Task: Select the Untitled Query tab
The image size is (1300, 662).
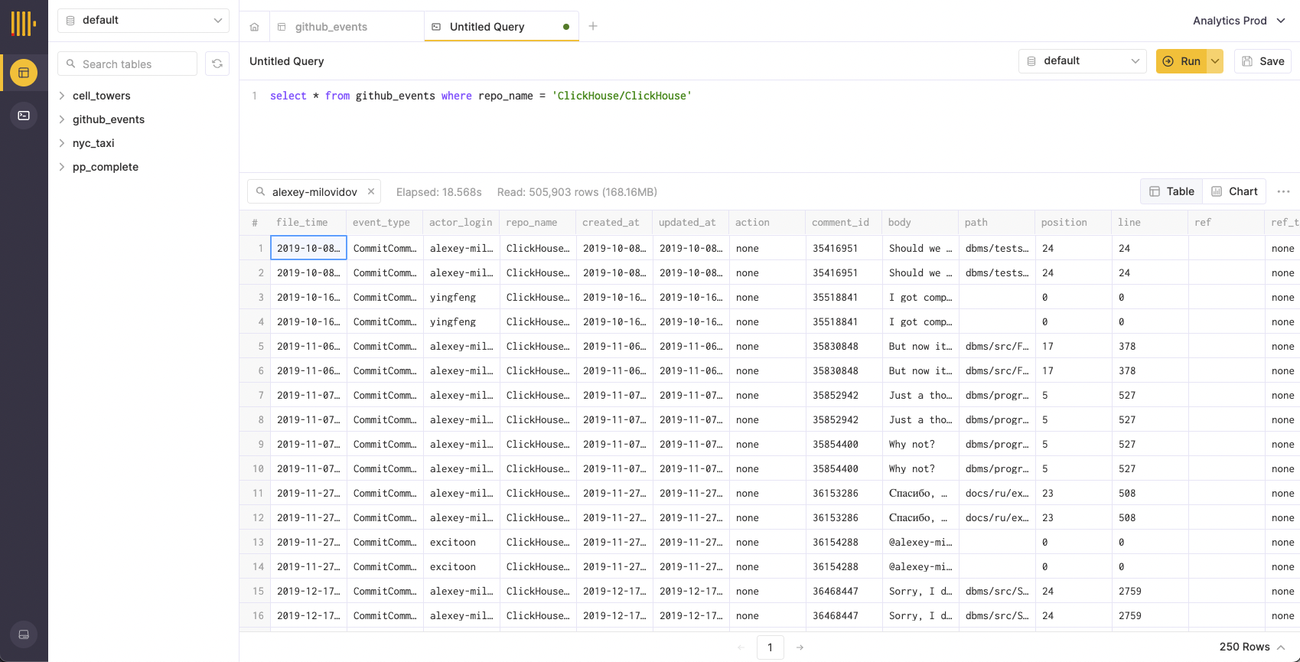Action: click(487, 27)
